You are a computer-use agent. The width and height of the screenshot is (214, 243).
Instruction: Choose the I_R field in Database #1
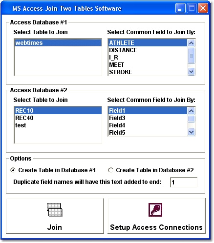tap(148, 58)
